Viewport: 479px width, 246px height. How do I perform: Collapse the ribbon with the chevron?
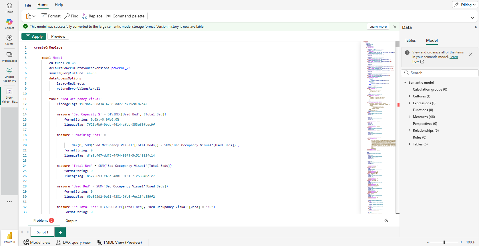[x=472, y=18]
